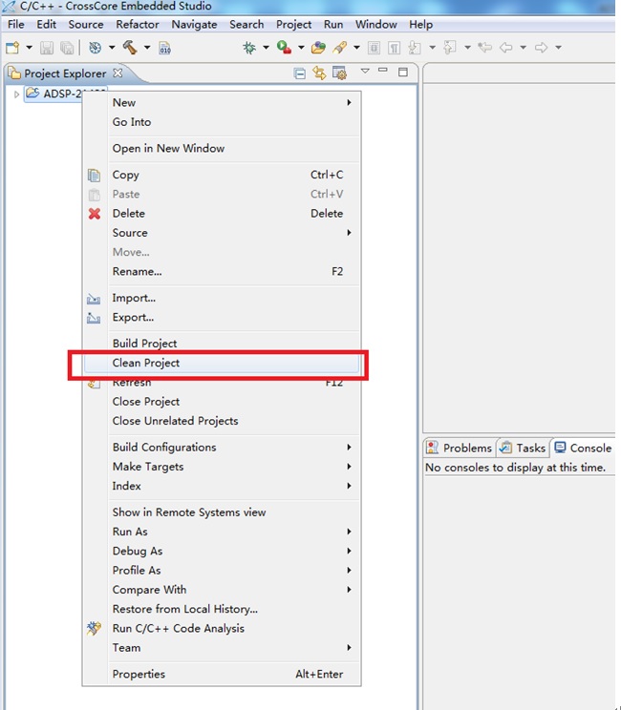
Task: Select Restore from Local History...
Action: coord(222,610)
